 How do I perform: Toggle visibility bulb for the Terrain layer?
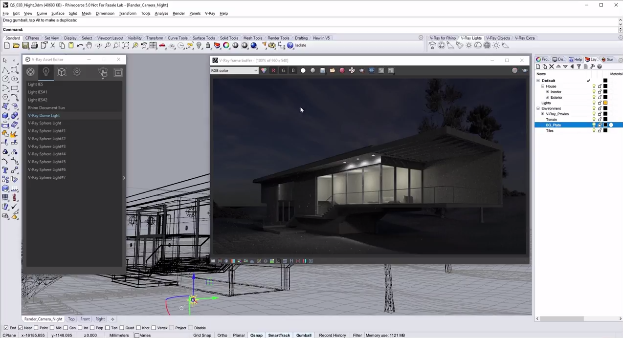tap(594, 120)
